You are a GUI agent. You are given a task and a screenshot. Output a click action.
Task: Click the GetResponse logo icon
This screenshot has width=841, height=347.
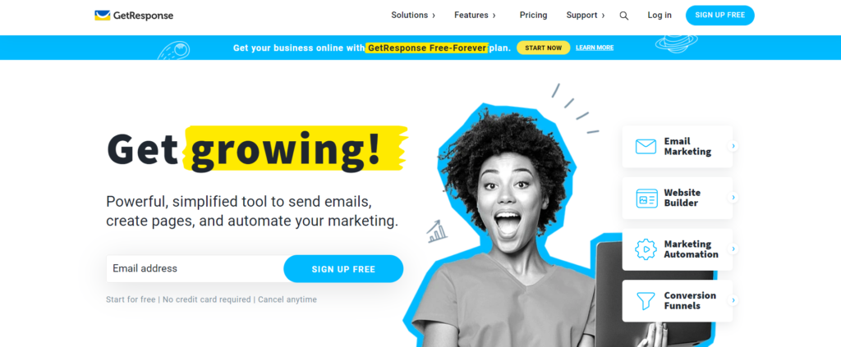coord(103,16)
